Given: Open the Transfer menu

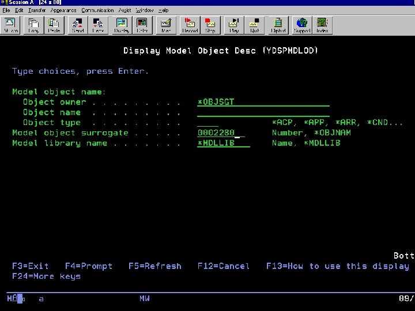Looking at the screenshot, I should 37,10.
